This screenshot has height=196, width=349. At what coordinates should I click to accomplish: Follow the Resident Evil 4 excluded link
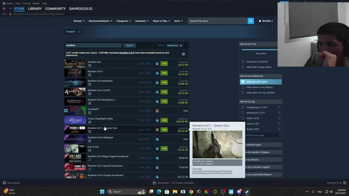[127, 53]
